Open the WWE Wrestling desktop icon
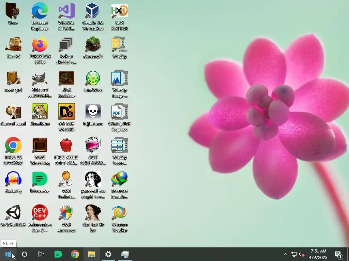Screen dimensions: 349x261 click(40, 145)
